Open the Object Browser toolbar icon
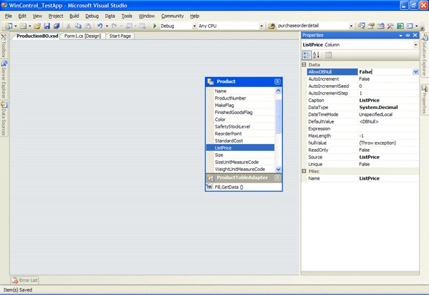 point(381,26)
